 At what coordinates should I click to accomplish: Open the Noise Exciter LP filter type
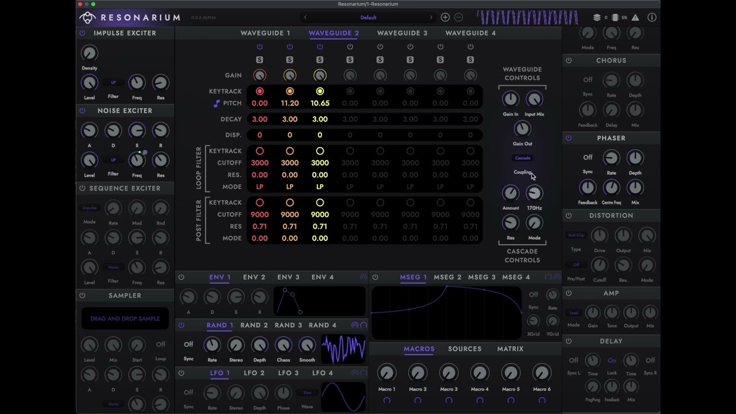coord(113,160)
